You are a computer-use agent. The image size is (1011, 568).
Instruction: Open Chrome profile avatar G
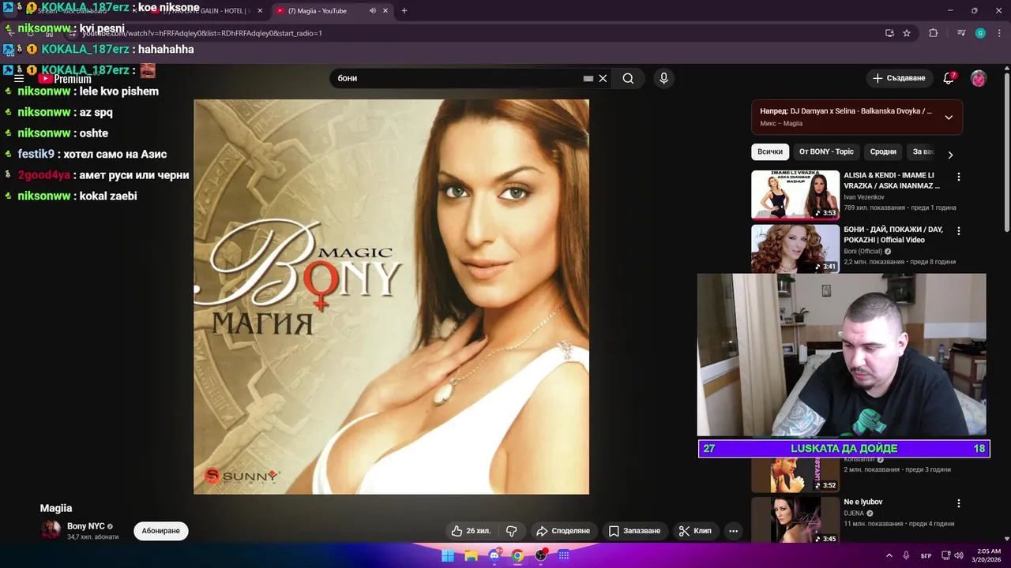coord(980,33)
